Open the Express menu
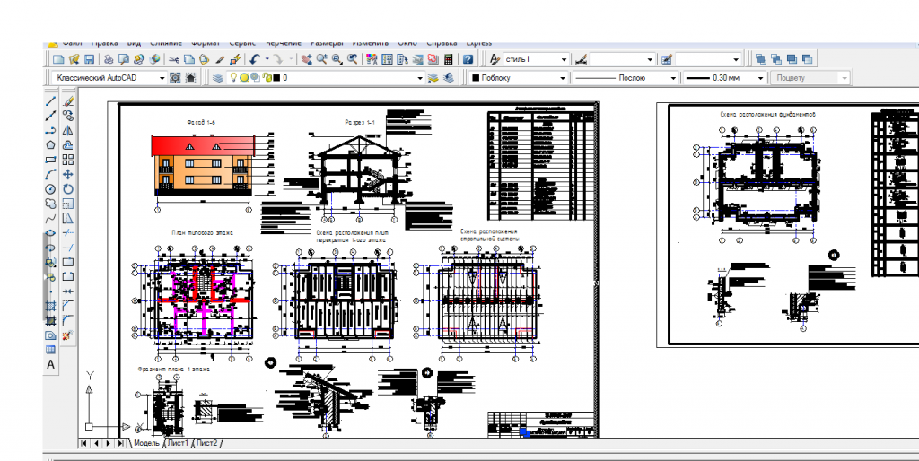The image size is (919, 461). tap(479, 43)
